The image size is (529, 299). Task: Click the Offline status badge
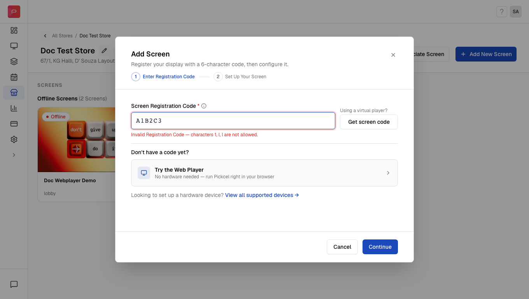[x=56, y=116]
